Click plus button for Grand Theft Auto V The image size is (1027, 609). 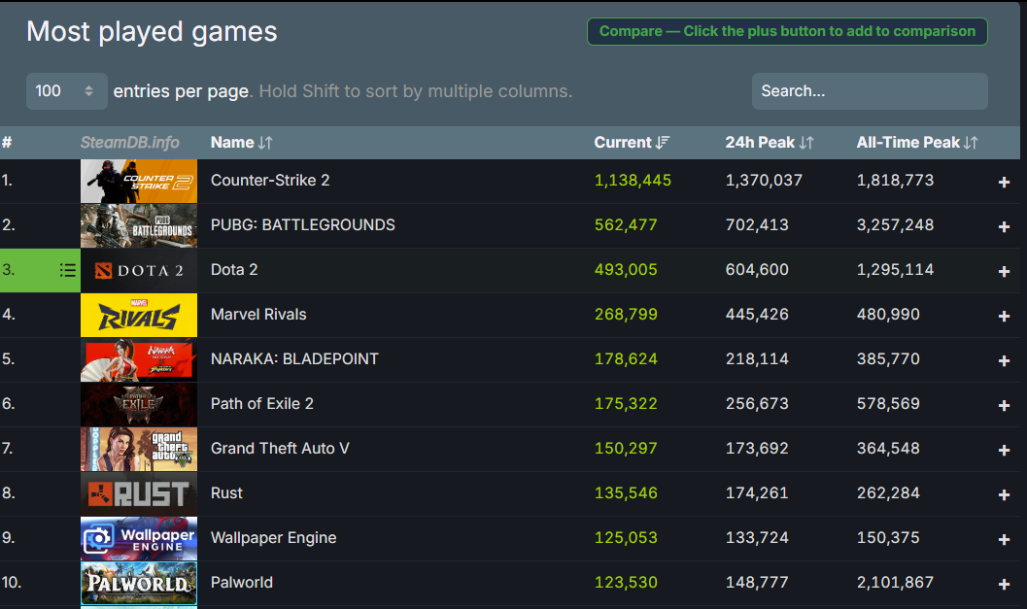(x=1004, y=450)
